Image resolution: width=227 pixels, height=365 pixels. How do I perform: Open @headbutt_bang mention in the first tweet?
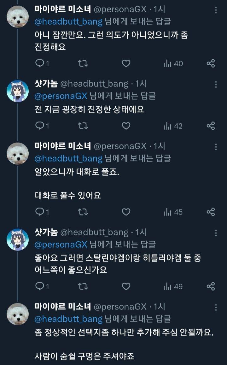(x=68, y=22)
